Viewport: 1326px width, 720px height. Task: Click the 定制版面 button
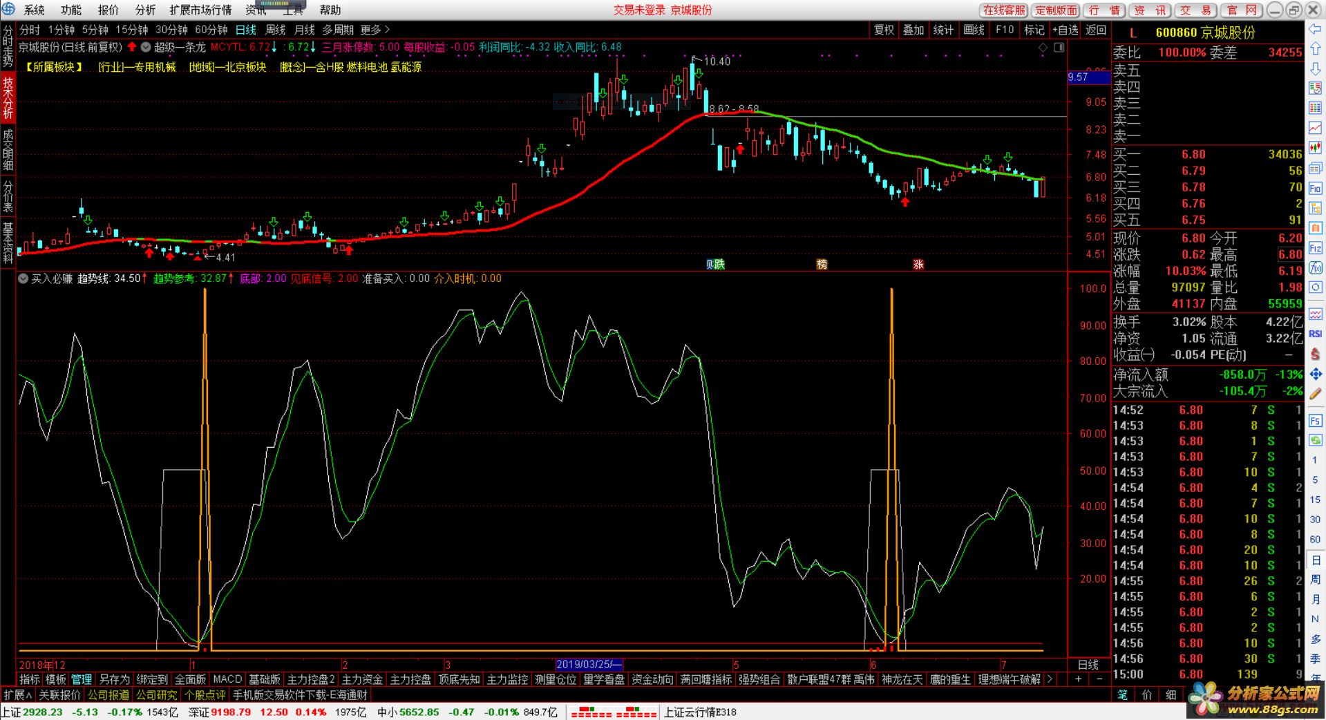(x=1056, y=10)
